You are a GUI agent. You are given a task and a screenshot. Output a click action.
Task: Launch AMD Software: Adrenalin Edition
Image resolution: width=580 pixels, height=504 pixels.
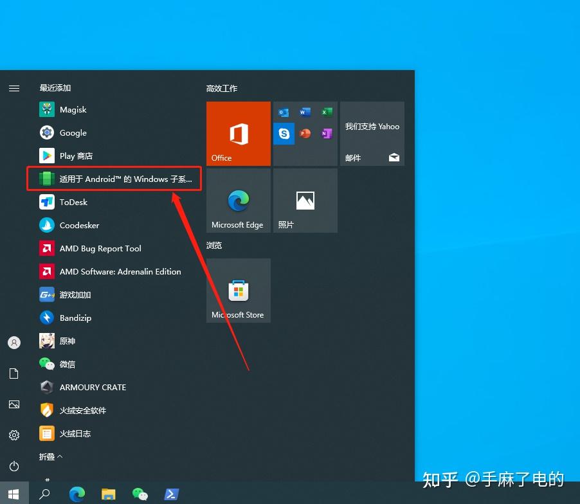pos(114,272)
